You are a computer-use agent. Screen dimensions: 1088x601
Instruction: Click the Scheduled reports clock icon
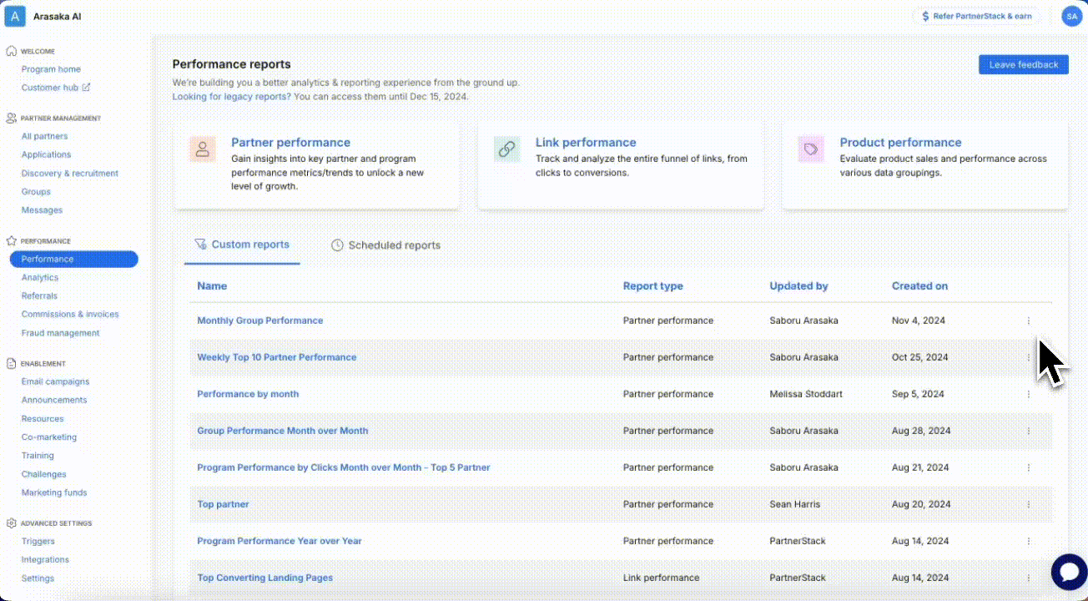[337, 245]
